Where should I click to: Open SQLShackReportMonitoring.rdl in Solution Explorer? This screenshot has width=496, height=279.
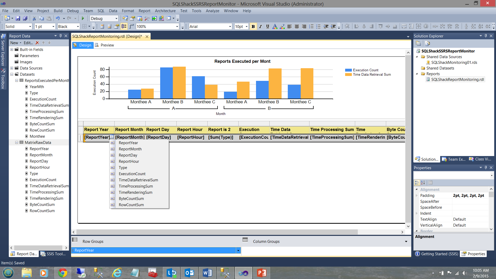(x=457, y=80)
